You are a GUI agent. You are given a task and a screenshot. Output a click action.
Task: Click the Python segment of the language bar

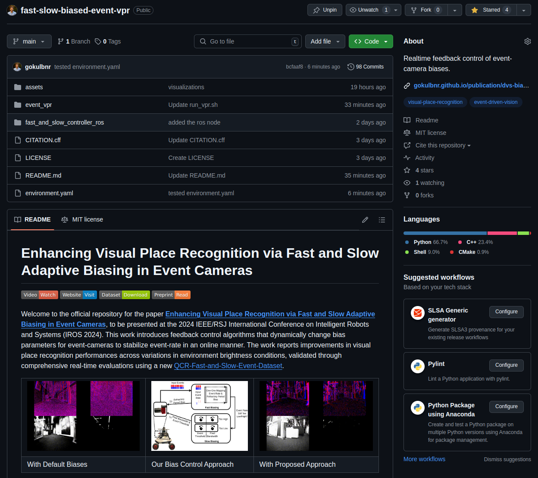[444, 233]
